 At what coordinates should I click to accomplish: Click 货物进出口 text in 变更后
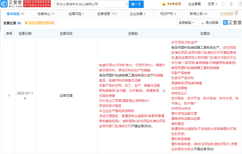coord(179,93)
